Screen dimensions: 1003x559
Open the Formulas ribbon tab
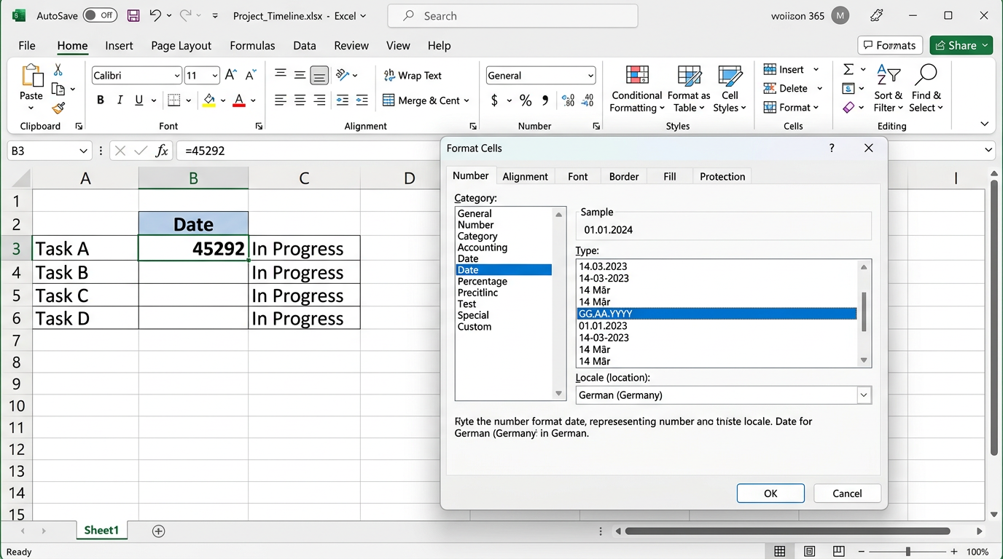click(252, 45)
